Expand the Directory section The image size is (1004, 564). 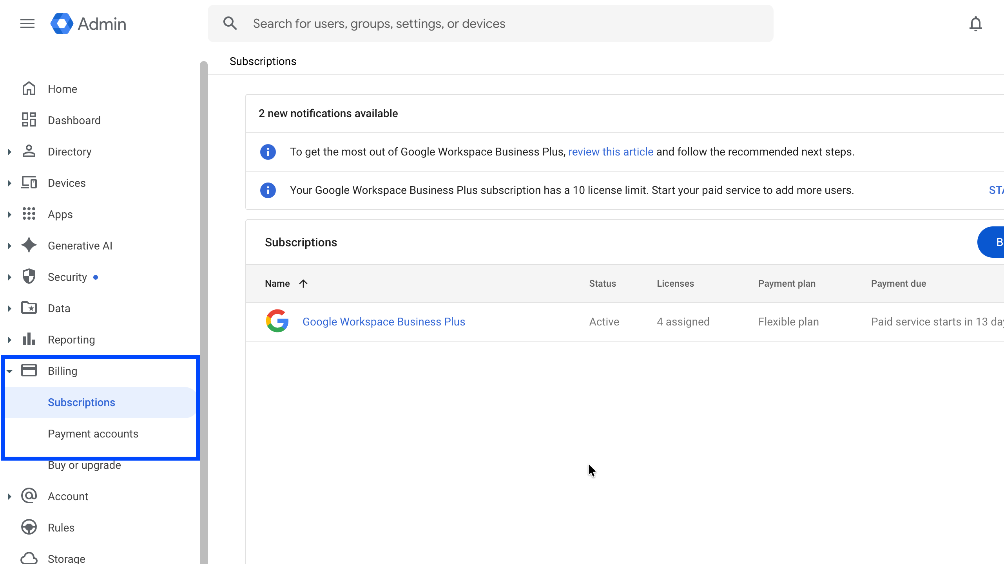click(x=10, y=152)
